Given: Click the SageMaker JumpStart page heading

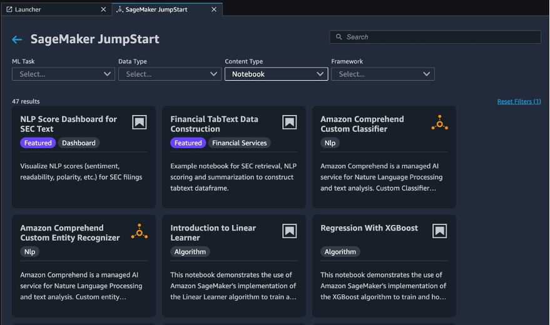Looking at the screenshot, I should [x=94, y=39].
